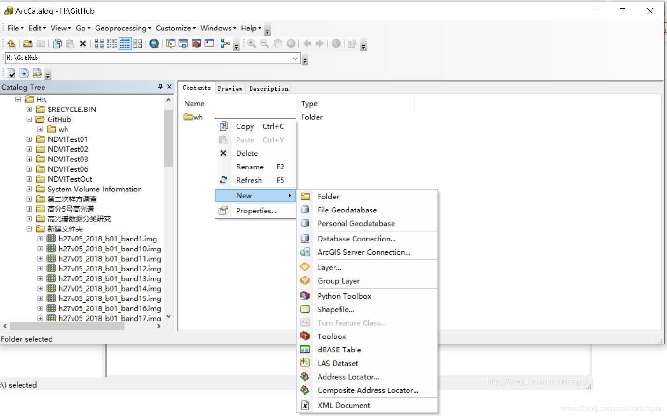Create a new Python Toolbox

tap(368, 296)
